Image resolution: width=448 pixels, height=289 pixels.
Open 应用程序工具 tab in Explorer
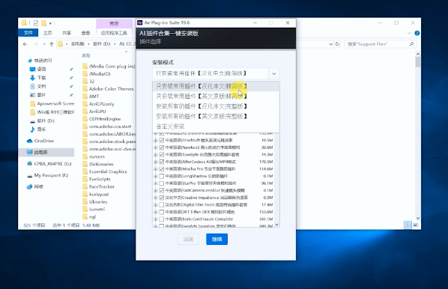tap(114, 33)
